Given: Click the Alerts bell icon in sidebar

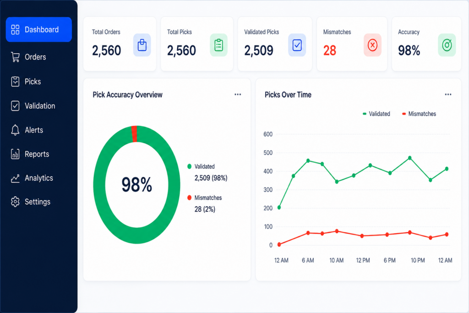Looking at the screenshot, I should [15, 130].
